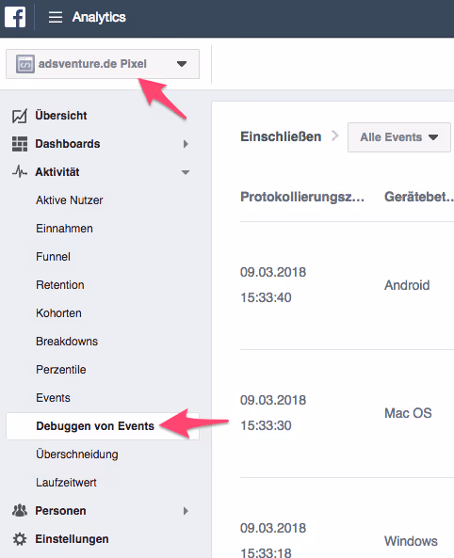454x558 pixels.
Task: Click the Personen people icon
Action: click(x=20, y=511)
